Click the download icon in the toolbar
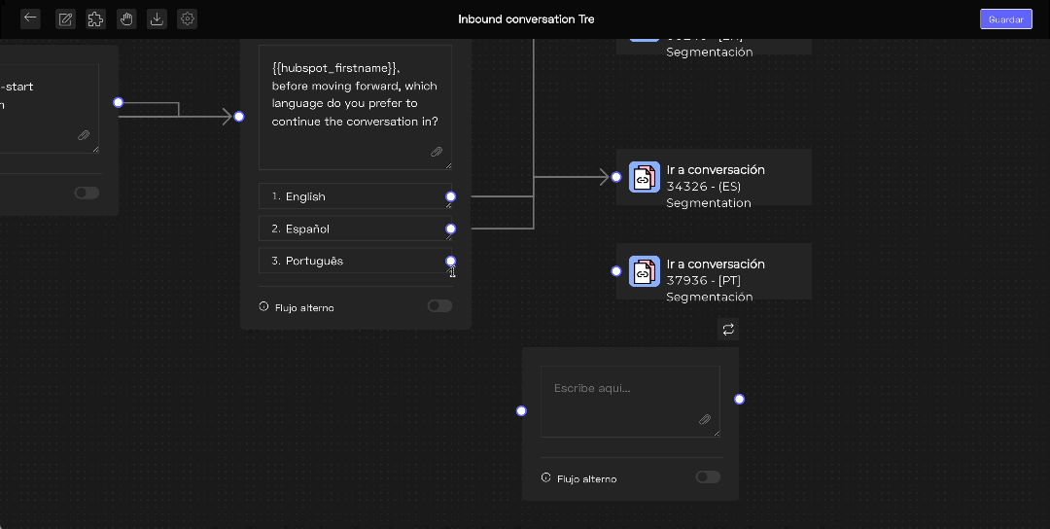Screen dimensions: 1050x529 [x=157, y=18]
